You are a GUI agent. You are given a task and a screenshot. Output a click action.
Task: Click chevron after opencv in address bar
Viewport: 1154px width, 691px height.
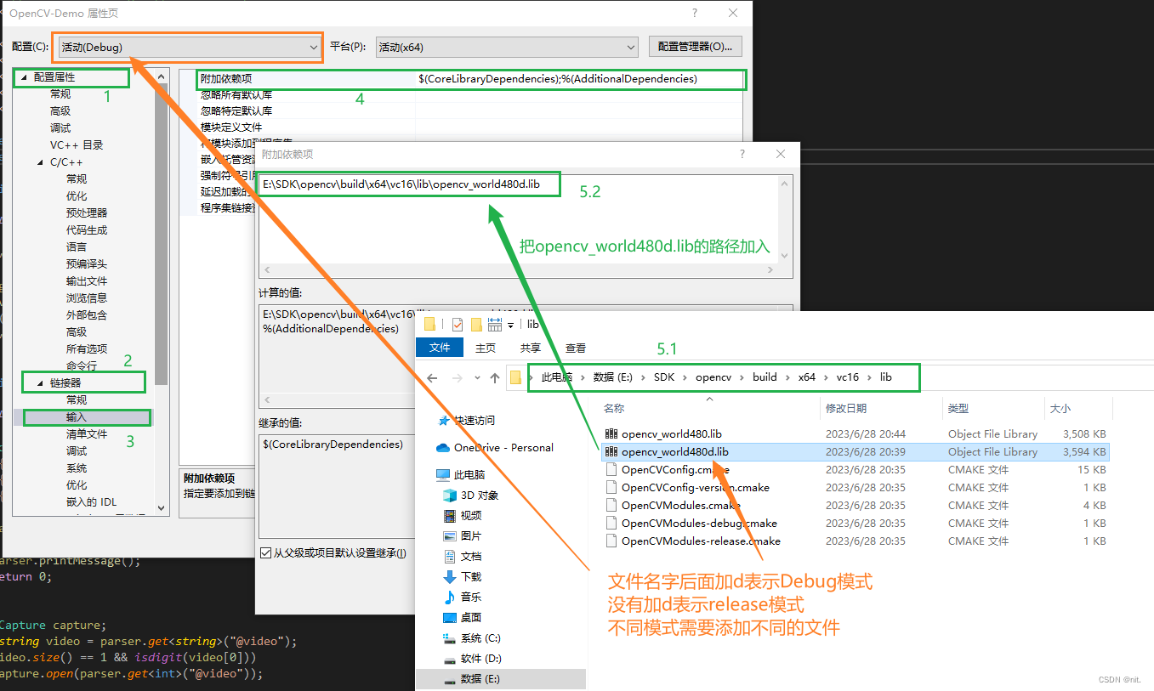[742, 377]
